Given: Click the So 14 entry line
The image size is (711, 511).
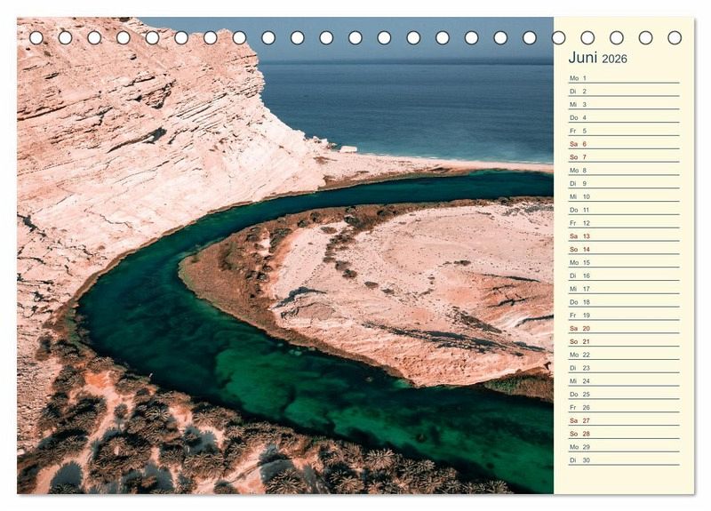Looking at the screenshot, I should [x=623, y=250].
